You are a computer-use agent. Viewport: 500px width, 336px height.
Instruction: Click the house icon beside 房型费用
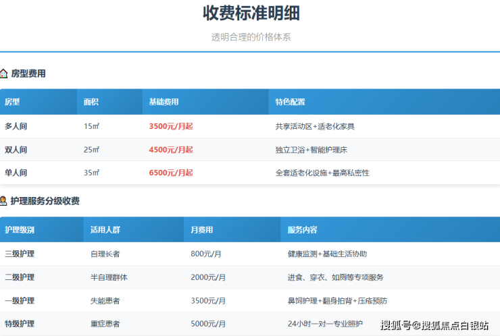click(4, 74)
